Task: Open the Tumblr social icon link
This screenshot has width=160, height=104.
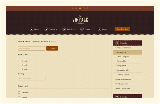Action: pos(80,8)
